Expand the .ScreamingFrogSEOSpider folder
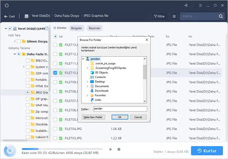 pyautogui.click(x=87, y=68)
